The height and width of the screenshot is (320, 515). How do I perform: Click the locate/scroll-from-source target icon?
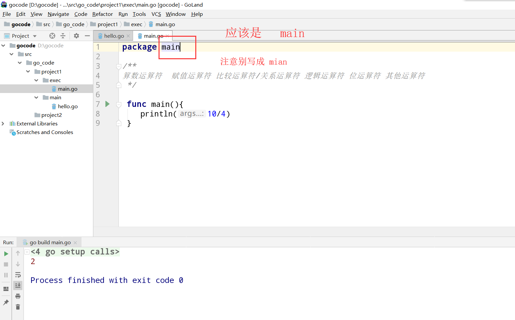52,36
